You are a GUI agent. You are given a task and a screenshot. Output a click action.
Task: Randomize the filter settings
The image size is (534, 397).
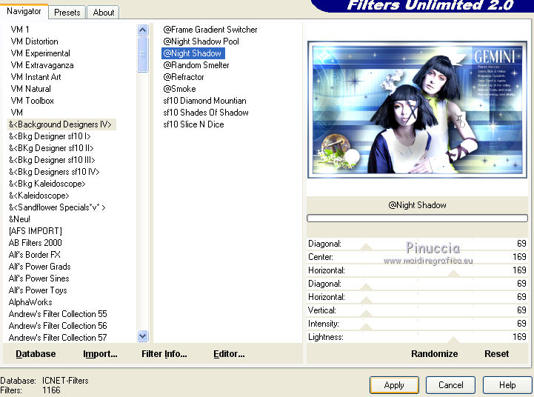[x=434, y=354]
